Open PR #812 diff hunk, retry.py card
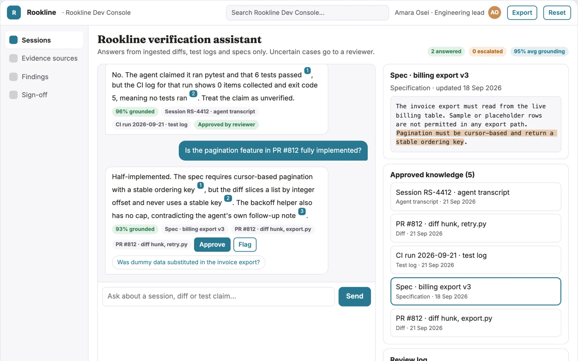The height and width of the screenshot is (361, 578). (475, 228)
